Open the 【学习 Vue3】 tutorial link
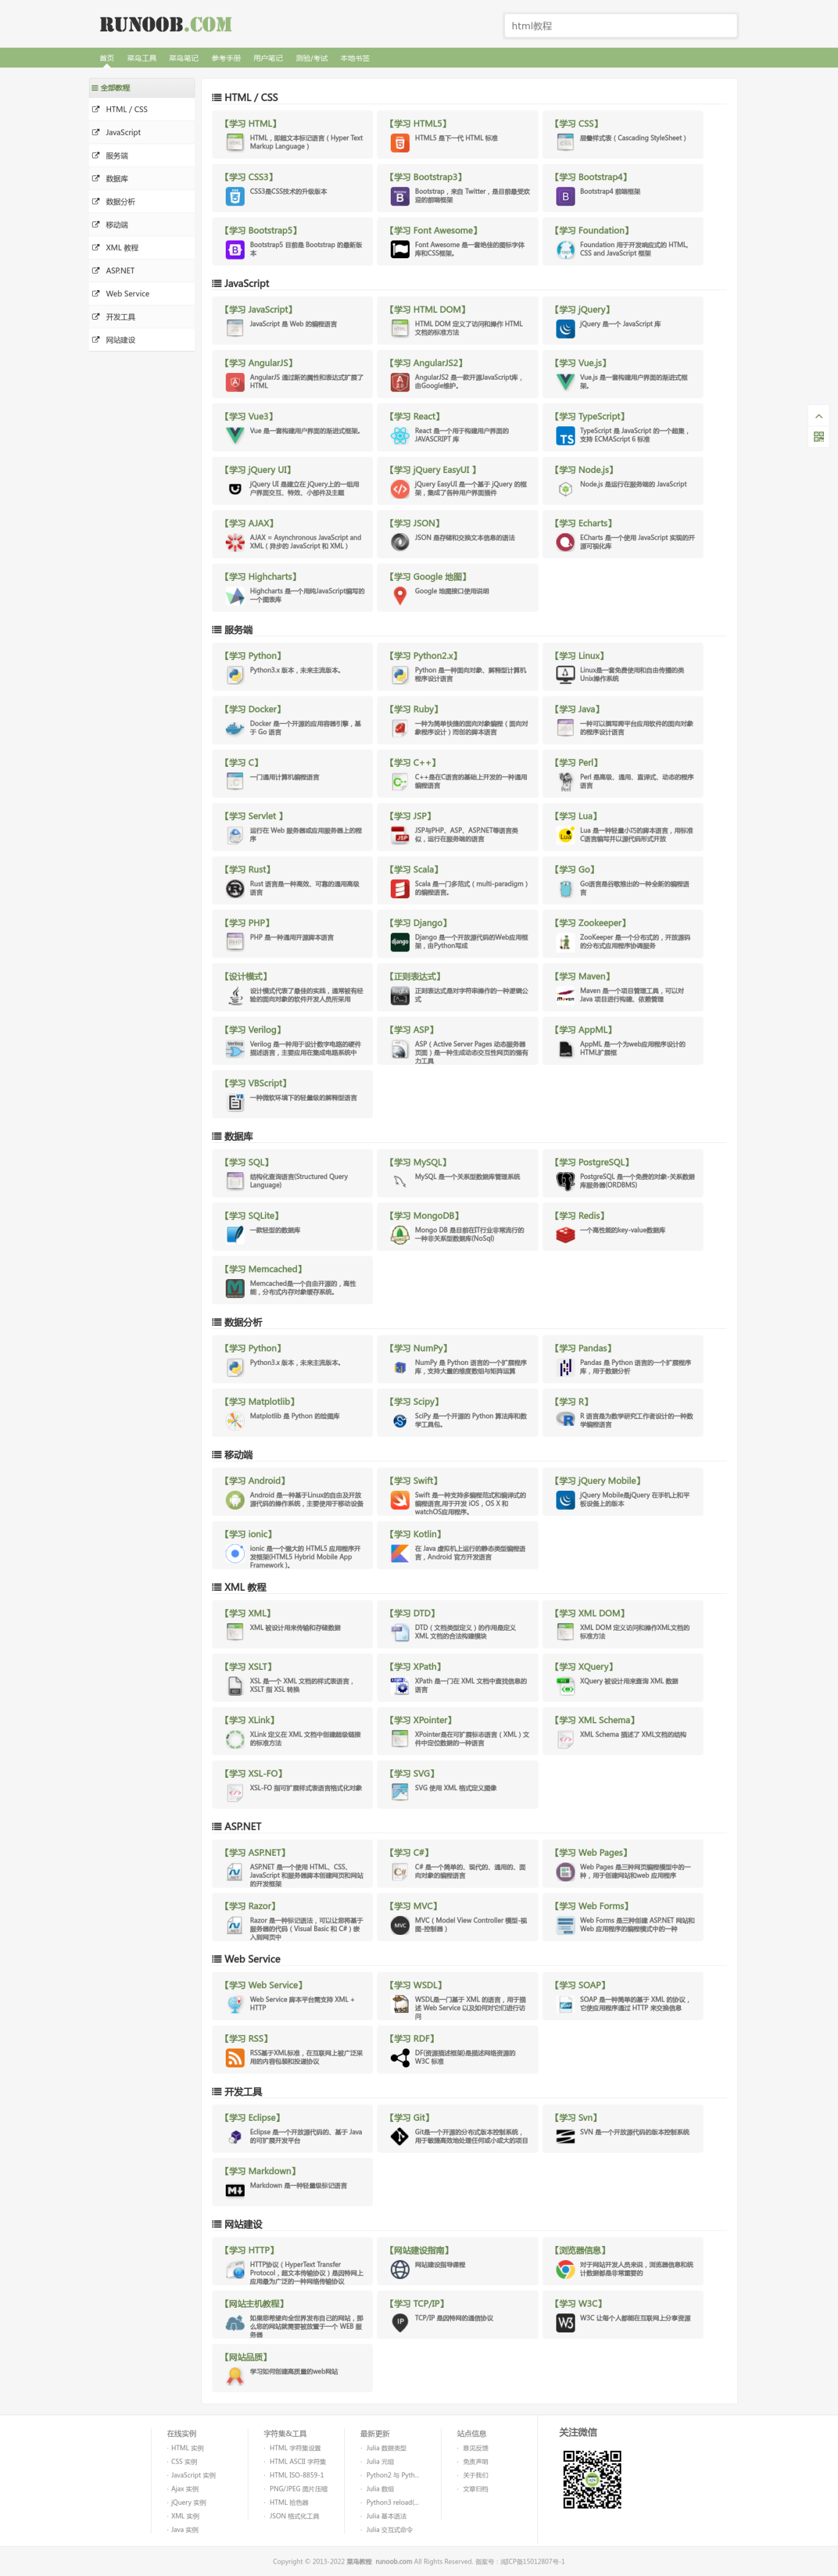The width and height of the screenshot is (838, 2576). [249, 416]
